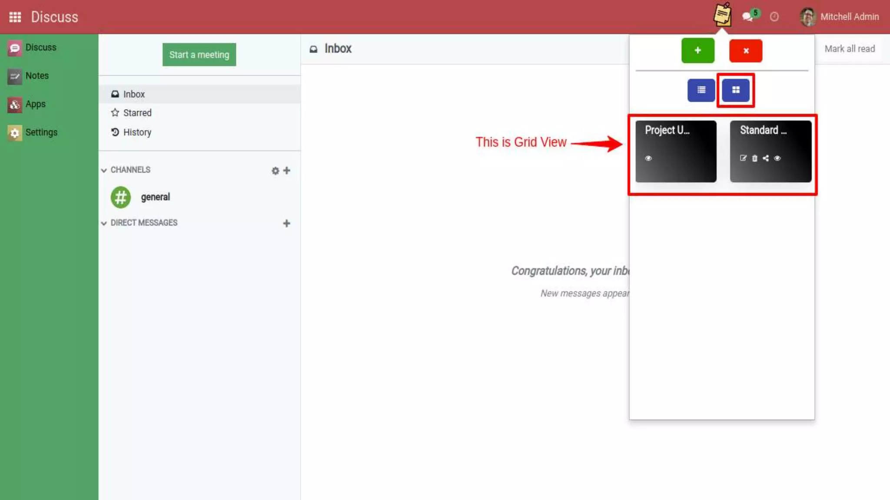Click Mark all read

click(850, 49)
